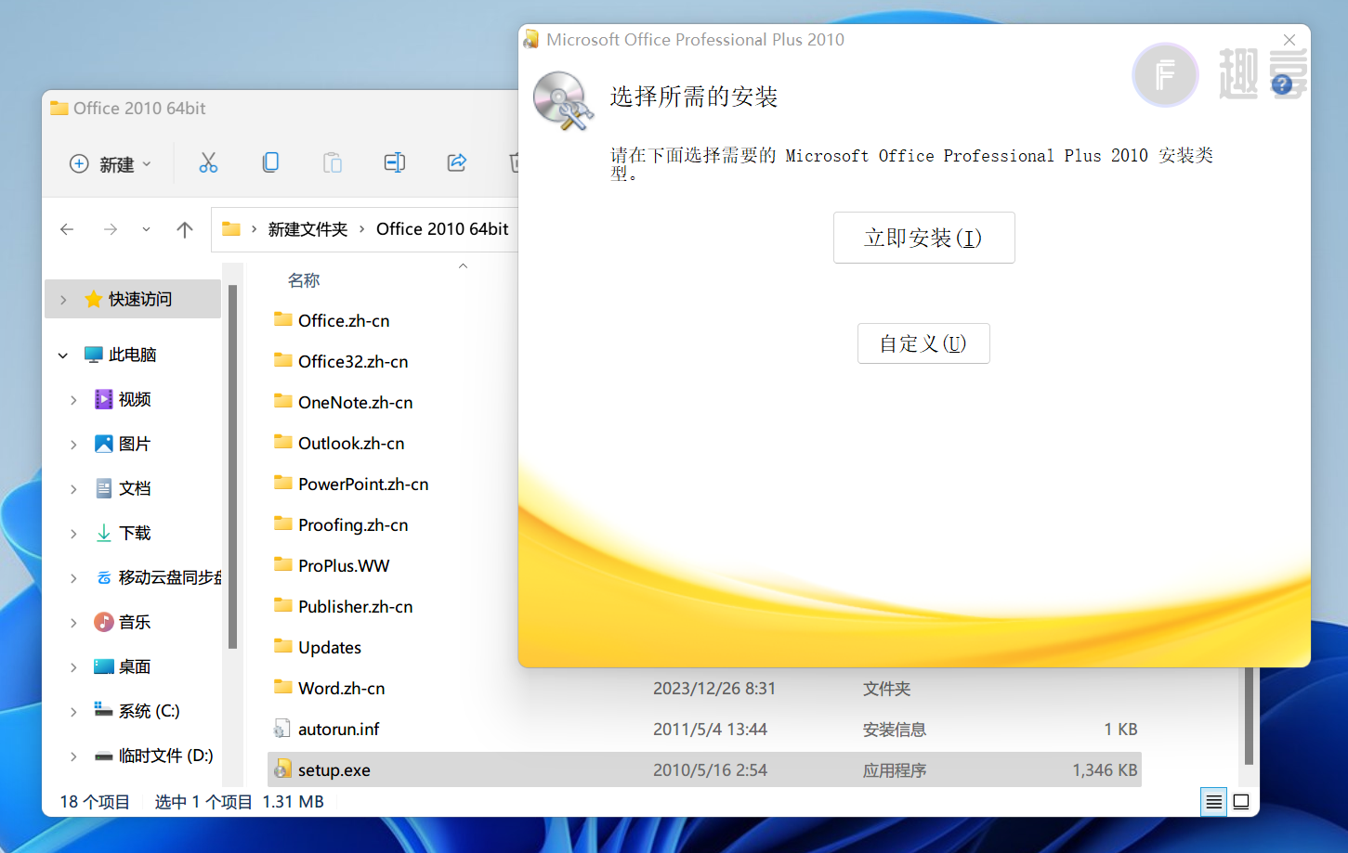Go back with the Explorer back arrow
Viewport: 1348px width, 853px height.
(x=67, y=229)
